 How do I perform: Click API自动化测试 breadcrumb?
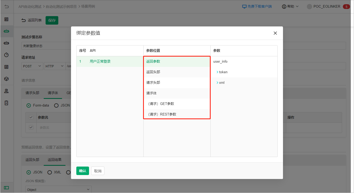[x=30, y=6]
